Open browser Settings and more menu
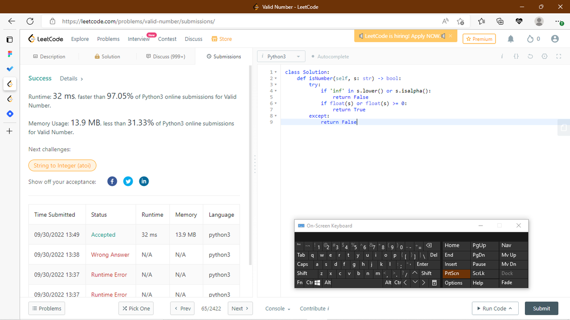 (559, 21)
